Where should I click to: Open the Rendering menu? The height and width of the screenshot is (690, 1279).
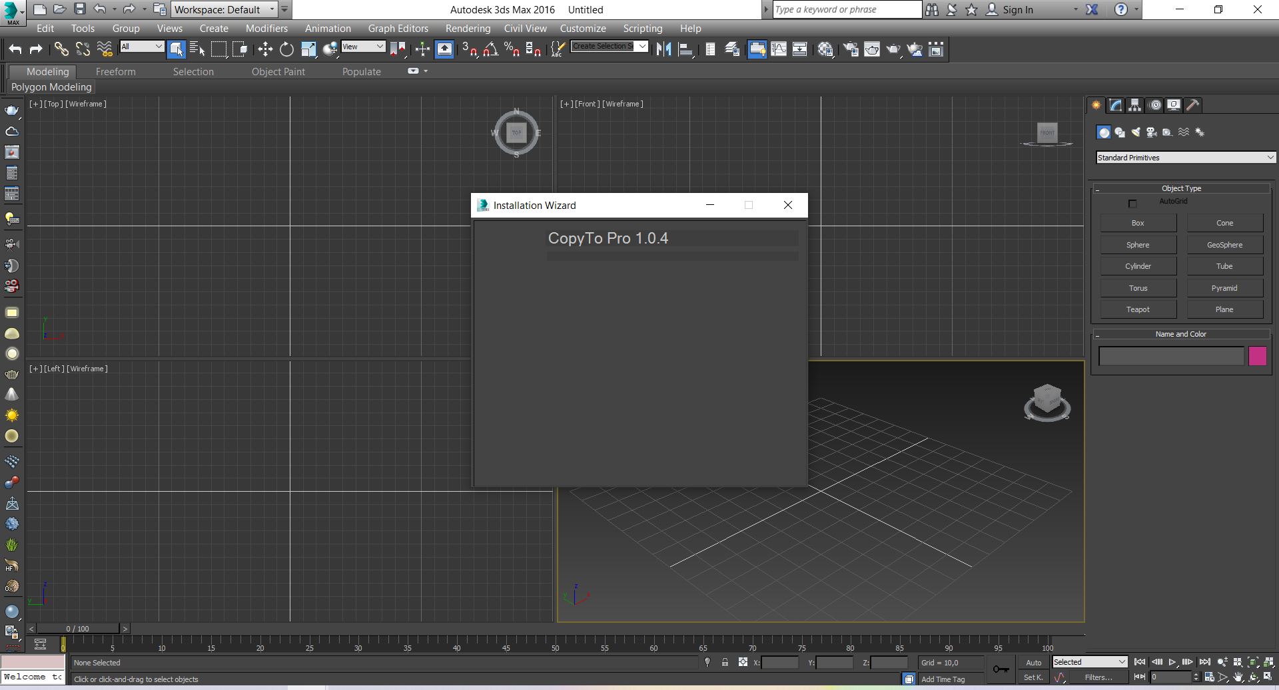pyautogui.click(x=468, y=29)
